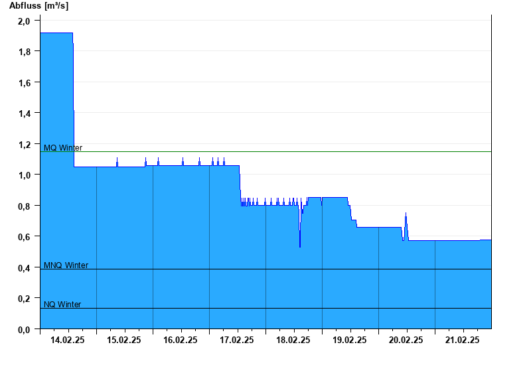
Task: Click the 1,0 y-axis value
Action: 24,175
